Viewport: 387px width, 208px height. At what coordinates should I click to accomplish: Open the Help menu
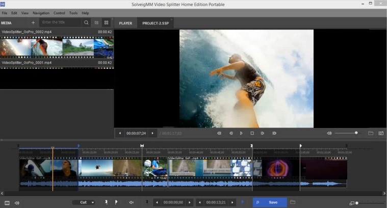click(x=85, y=13)
